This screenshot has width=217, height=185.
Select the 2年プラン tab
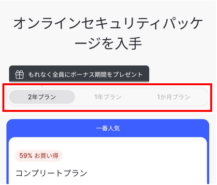[x=42, y=97]
